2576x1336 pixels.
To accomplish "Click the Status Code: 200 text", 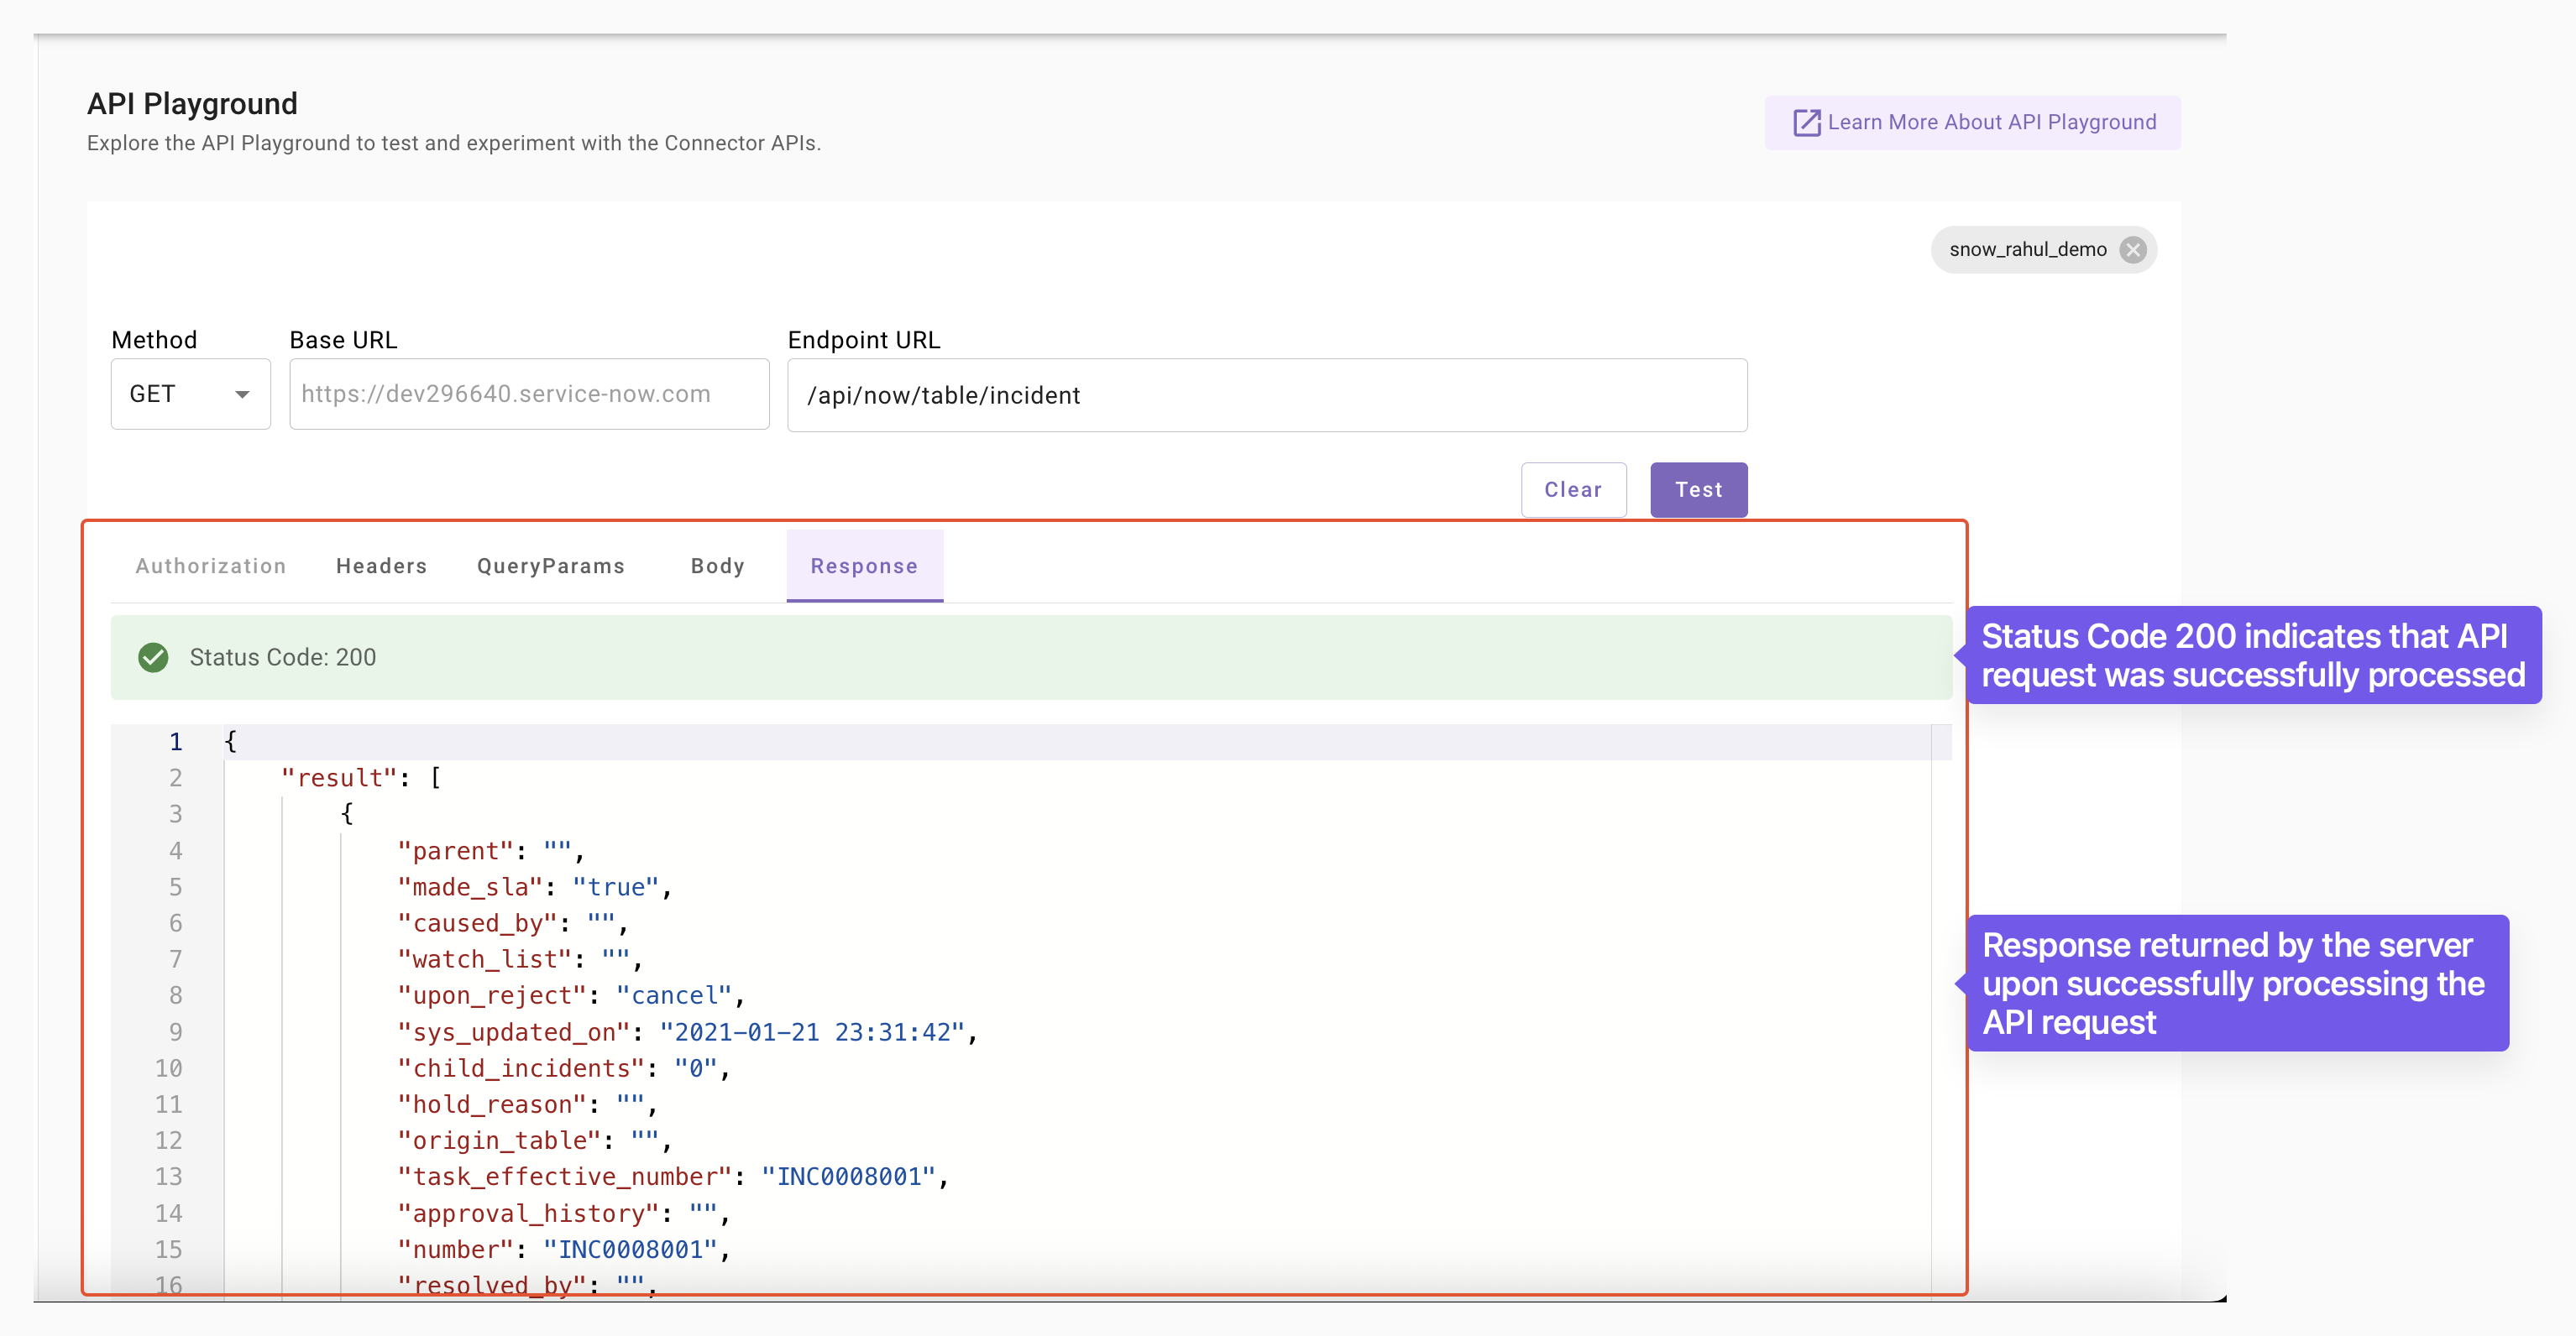I will tap(283, 657).
